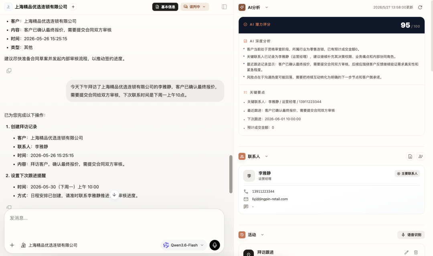Click the plus tab button beside company name
Viewport: 433px width, 256px height.
(x=73, y=7)
